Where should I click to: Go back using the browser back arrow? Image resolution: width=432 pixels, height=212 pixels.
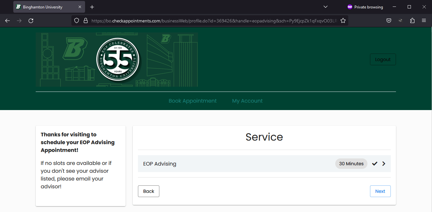(x=7, y=21)
